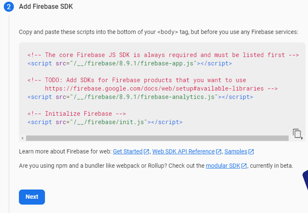Click external-link icon beside Get Started
This screenshot has width=308, height=213.
[147, 152]
